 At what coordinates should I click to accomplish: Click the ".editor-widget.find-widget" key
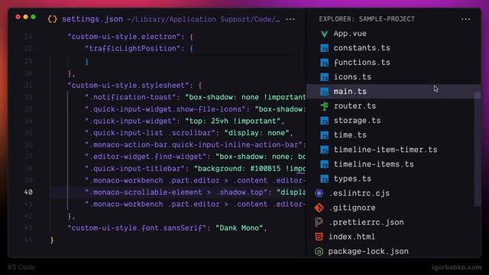pos(146,157)
